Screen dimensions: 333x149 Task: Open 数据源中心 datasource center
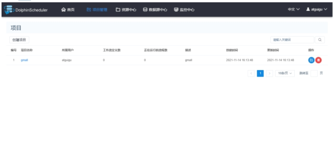(x=155, y=10)
